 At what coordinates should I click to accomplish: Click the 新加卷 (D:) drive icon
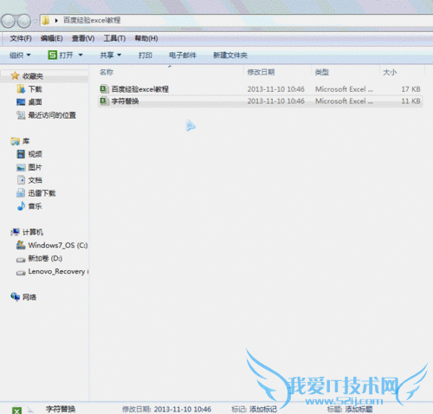pos(21,260)
